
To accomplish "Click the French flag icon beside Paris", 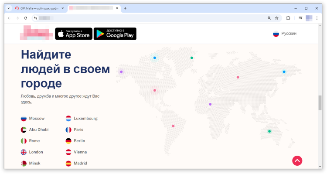I will tap(68, 130).
